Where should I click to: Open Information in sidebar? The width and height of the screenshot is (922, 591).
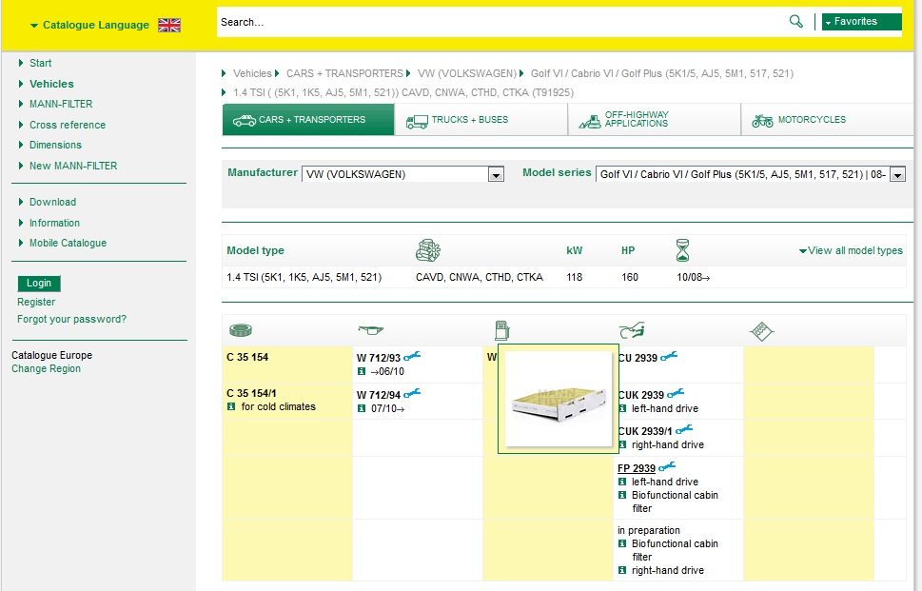point(54,223)
